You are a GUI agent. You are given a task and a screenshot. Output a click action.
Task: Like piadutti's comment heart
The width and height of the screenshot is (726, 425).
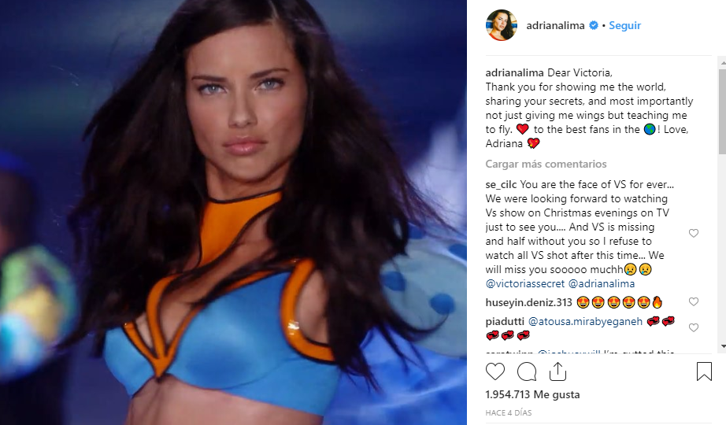[x=694, y=327]
